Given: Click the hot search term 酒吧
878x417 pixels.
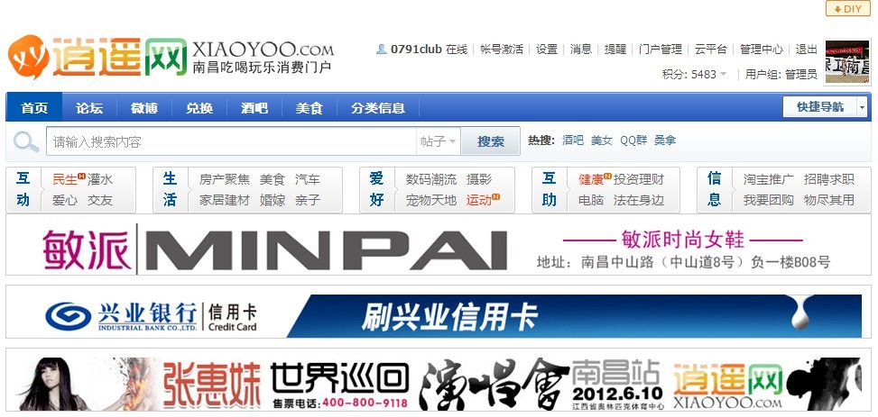Looking at the screenshot, I should (x=573, y=141).
